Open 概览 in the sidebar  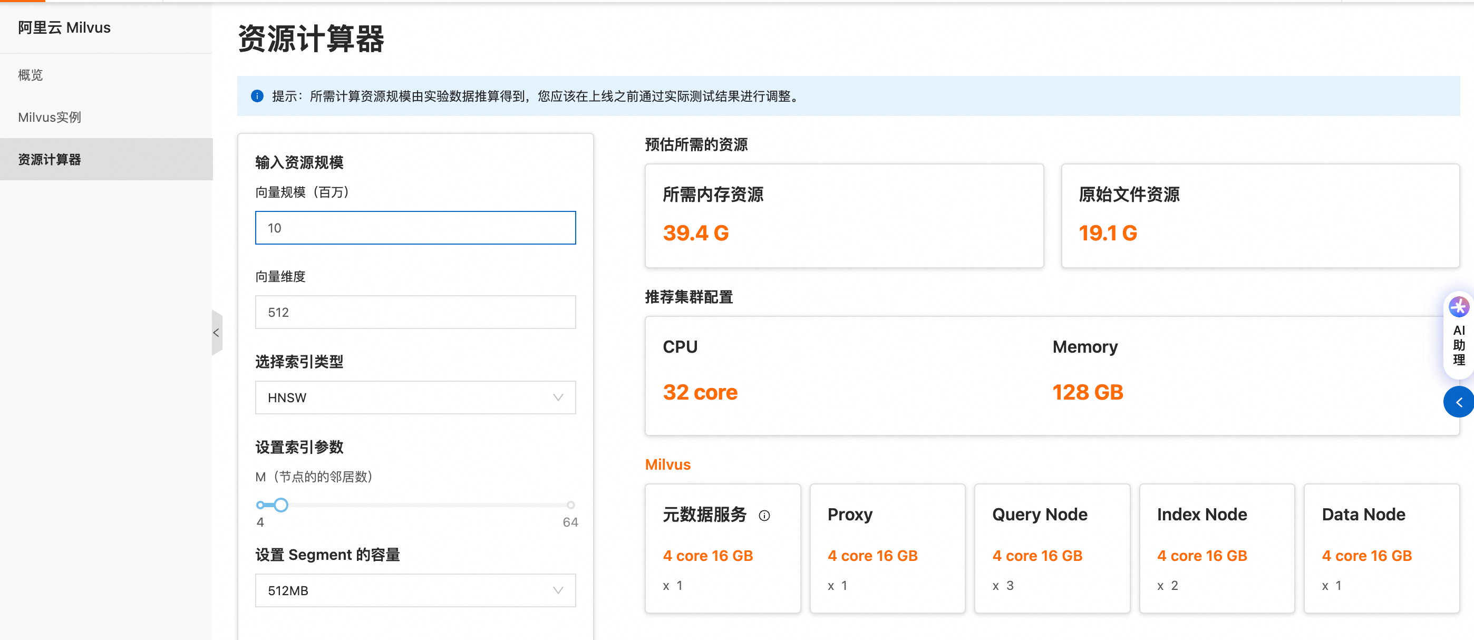point(31,75)
